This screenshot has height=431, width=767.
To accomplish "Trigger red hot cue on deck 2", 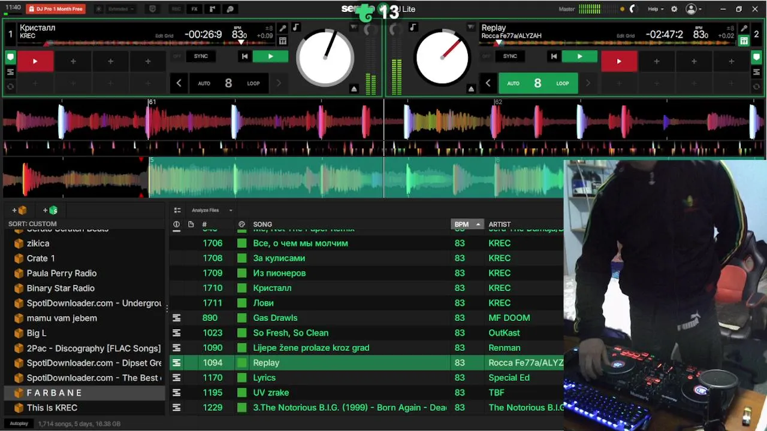I will pyautogui.click(x=619, y=61).
